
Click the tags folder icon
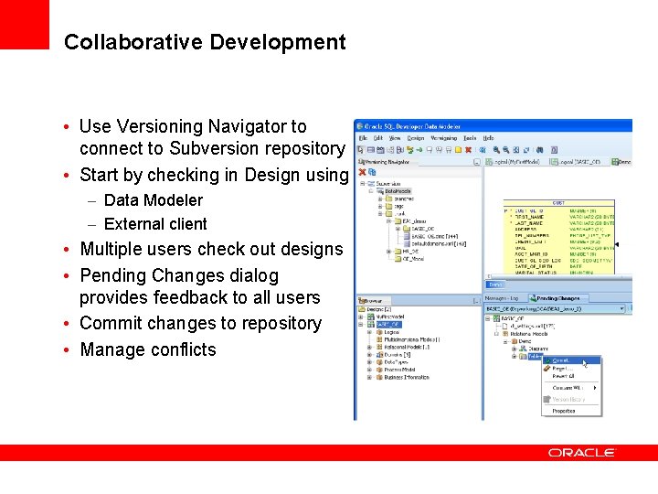(x=389, y=206)
